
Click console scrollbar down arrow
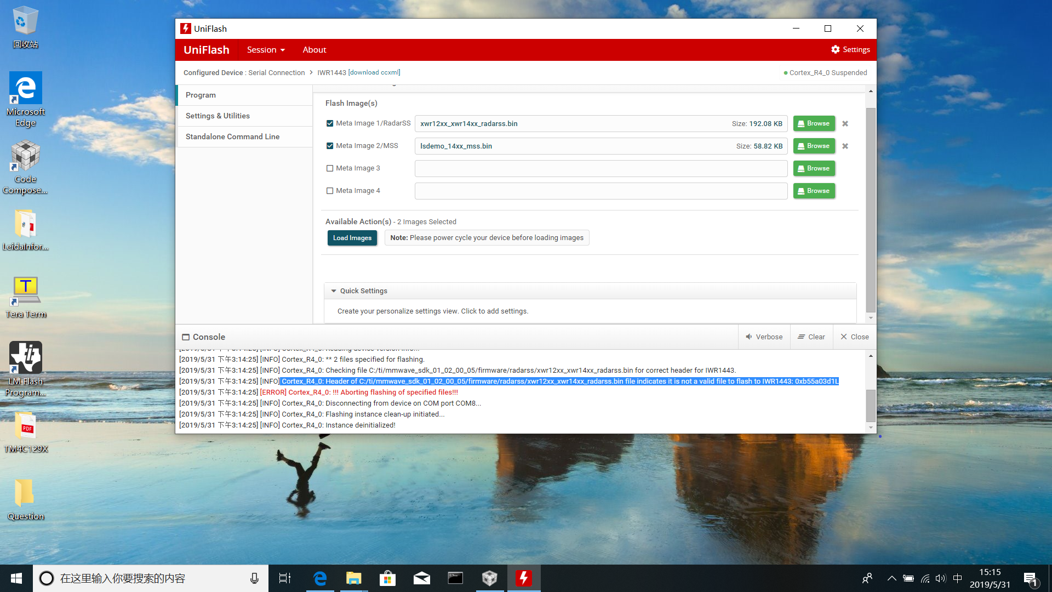[x=871, y=428]
